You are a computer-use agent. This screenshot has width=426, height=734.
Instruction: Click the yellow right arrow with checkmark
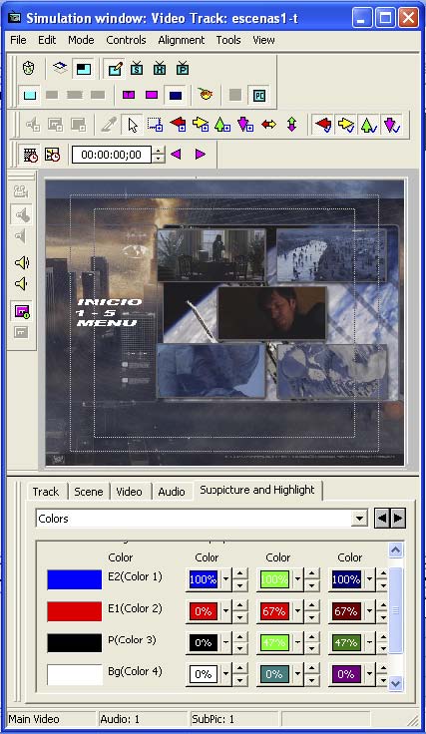(x=346, y=125)
